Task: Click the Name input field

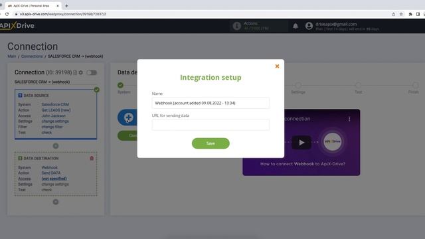Action: [211, 103]
